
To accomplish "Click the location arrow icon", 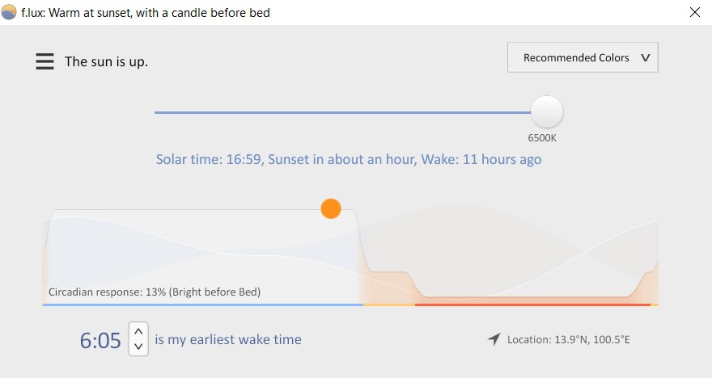I will [494, 339].
